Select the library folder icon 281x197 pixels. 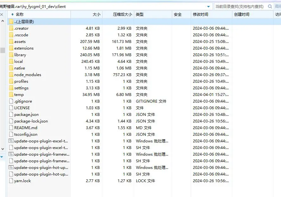tap(11, 55)
